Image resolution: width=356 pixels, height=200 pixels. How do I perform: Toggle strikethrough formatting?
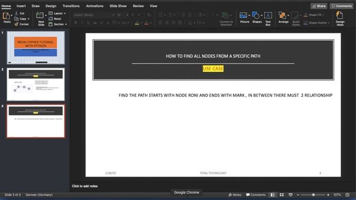coord(95,23)
